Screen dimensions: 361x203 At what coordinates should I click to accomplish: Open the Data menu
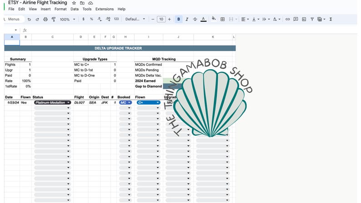[x=75, y=9]
